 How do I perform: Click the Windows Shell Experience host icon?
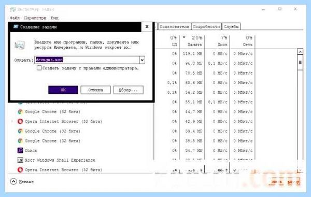pos(20,160)
